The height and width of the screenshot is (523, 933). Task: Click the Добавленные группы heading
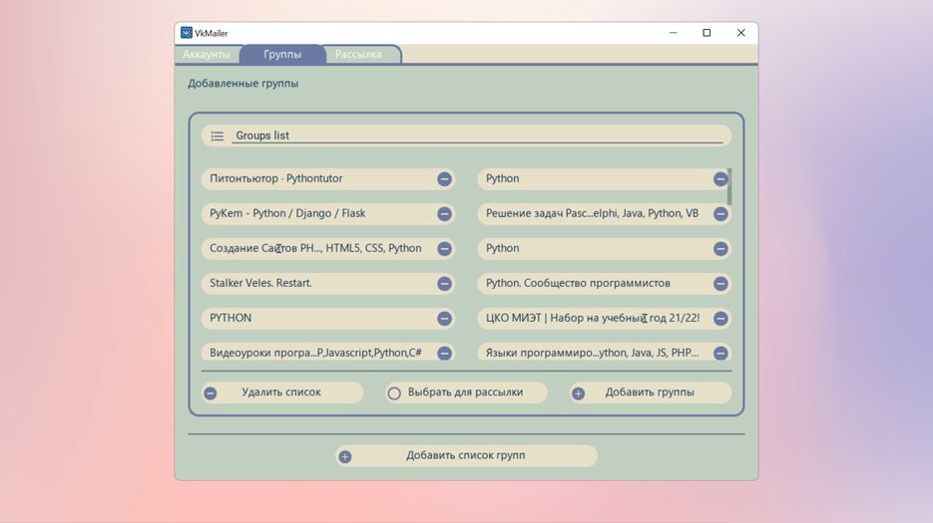click(x=242, y=84)
